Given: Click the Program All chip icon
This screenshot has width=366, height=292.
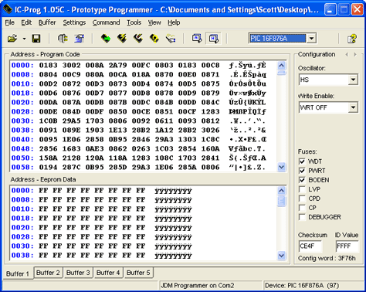Looking at the screenshot, I should 122,39.
